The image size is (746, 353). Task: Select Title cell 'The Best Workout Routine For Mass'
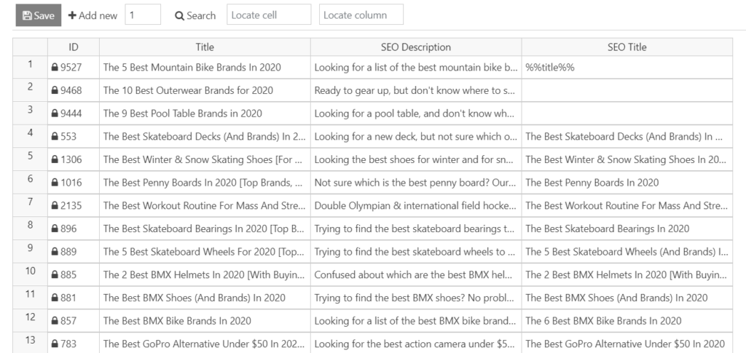(205, 206)
